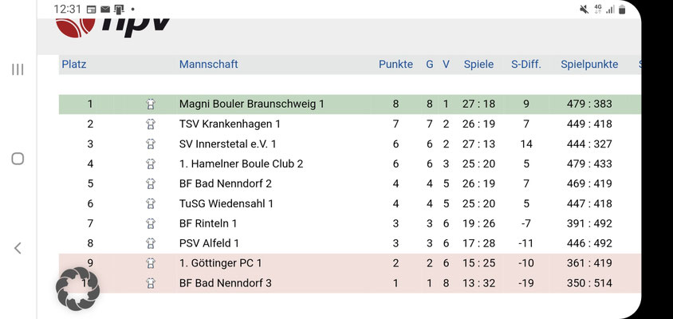Open team 1. Göttinger PC 1
673x319 pixels.
pyautogui.click(x=220, y=263)
